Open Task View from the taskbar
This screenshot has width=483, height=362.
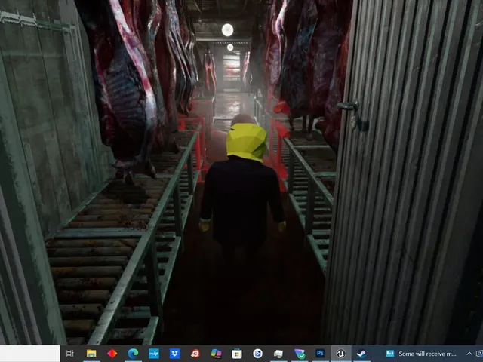coord(70,354)
